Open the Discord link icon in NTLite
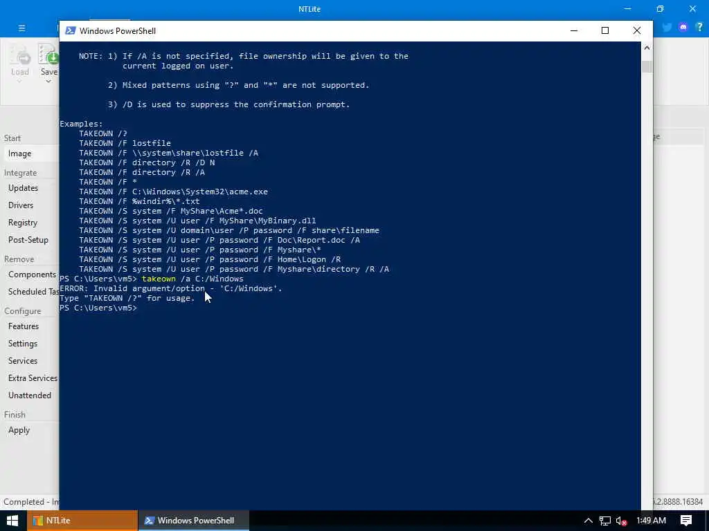The image size is (709, 531). coord(683,27)
